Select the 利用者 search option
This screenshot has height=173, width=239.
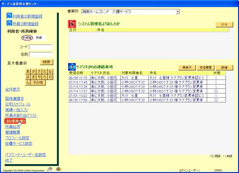pyautogui.click(x=27, y=38)
